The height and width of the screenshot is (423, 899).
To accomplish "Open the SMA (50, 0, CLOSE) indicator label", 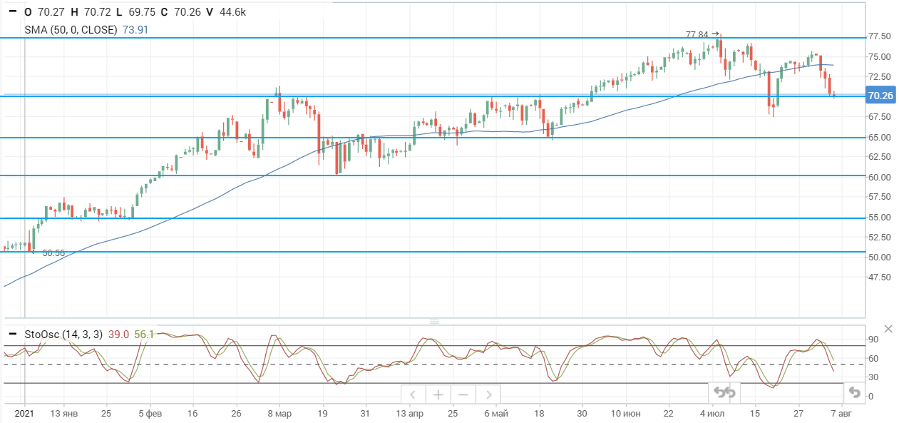I will (x=72, y=29).
